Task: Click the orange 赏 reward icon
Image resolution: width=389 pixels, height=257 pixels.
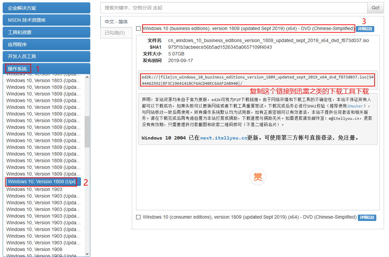Action: (x=258, y=177)
